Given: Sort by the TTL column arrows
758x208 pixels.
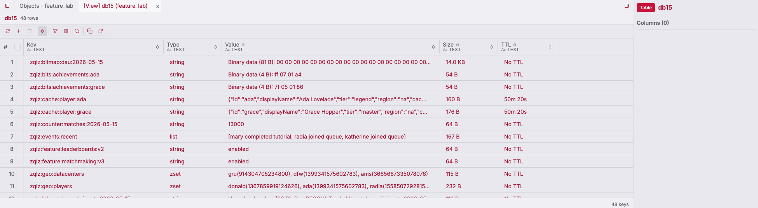Looking at the screenshot, I should [x=550, y=47].
